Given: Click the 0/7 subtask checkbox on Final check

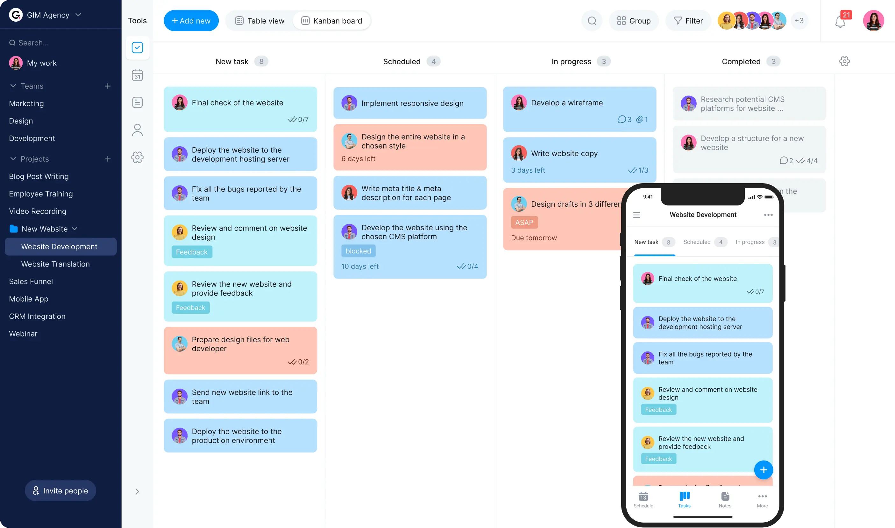Looking at the screenshot, I should [x=291, y=119].
